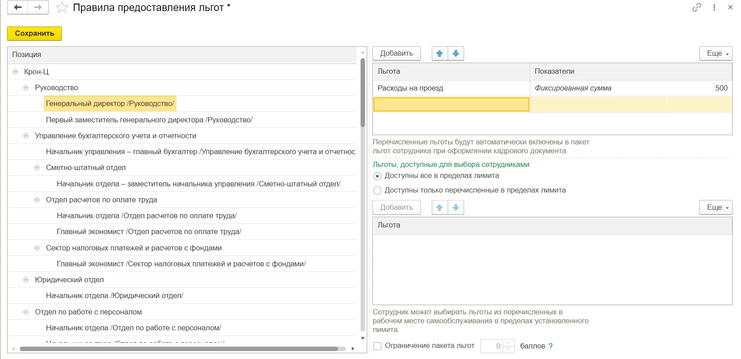Move benefit down in top list
This screenshot has height=359, width=741.
click(456, 53)
